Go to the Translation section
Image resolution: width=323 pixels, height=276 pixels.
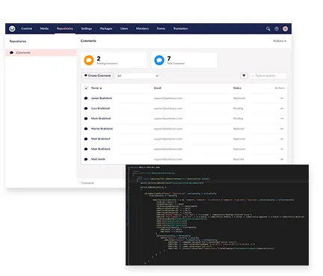[x=181, y=28]
